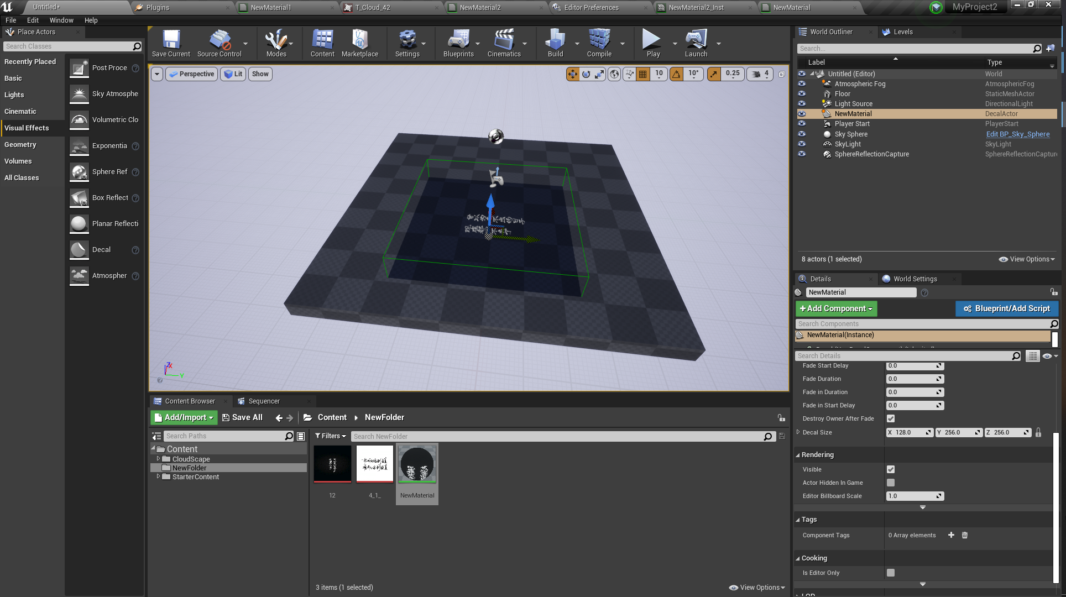Open the Show flags dropdown
This screenshot has height=597, width=1066.
[260, 74]
